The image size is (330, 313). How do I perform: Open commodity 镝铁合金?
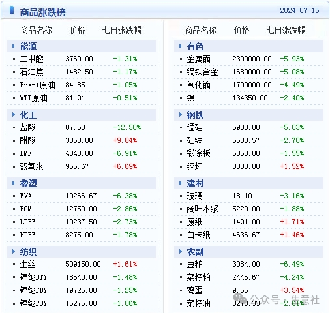point(202,72)
